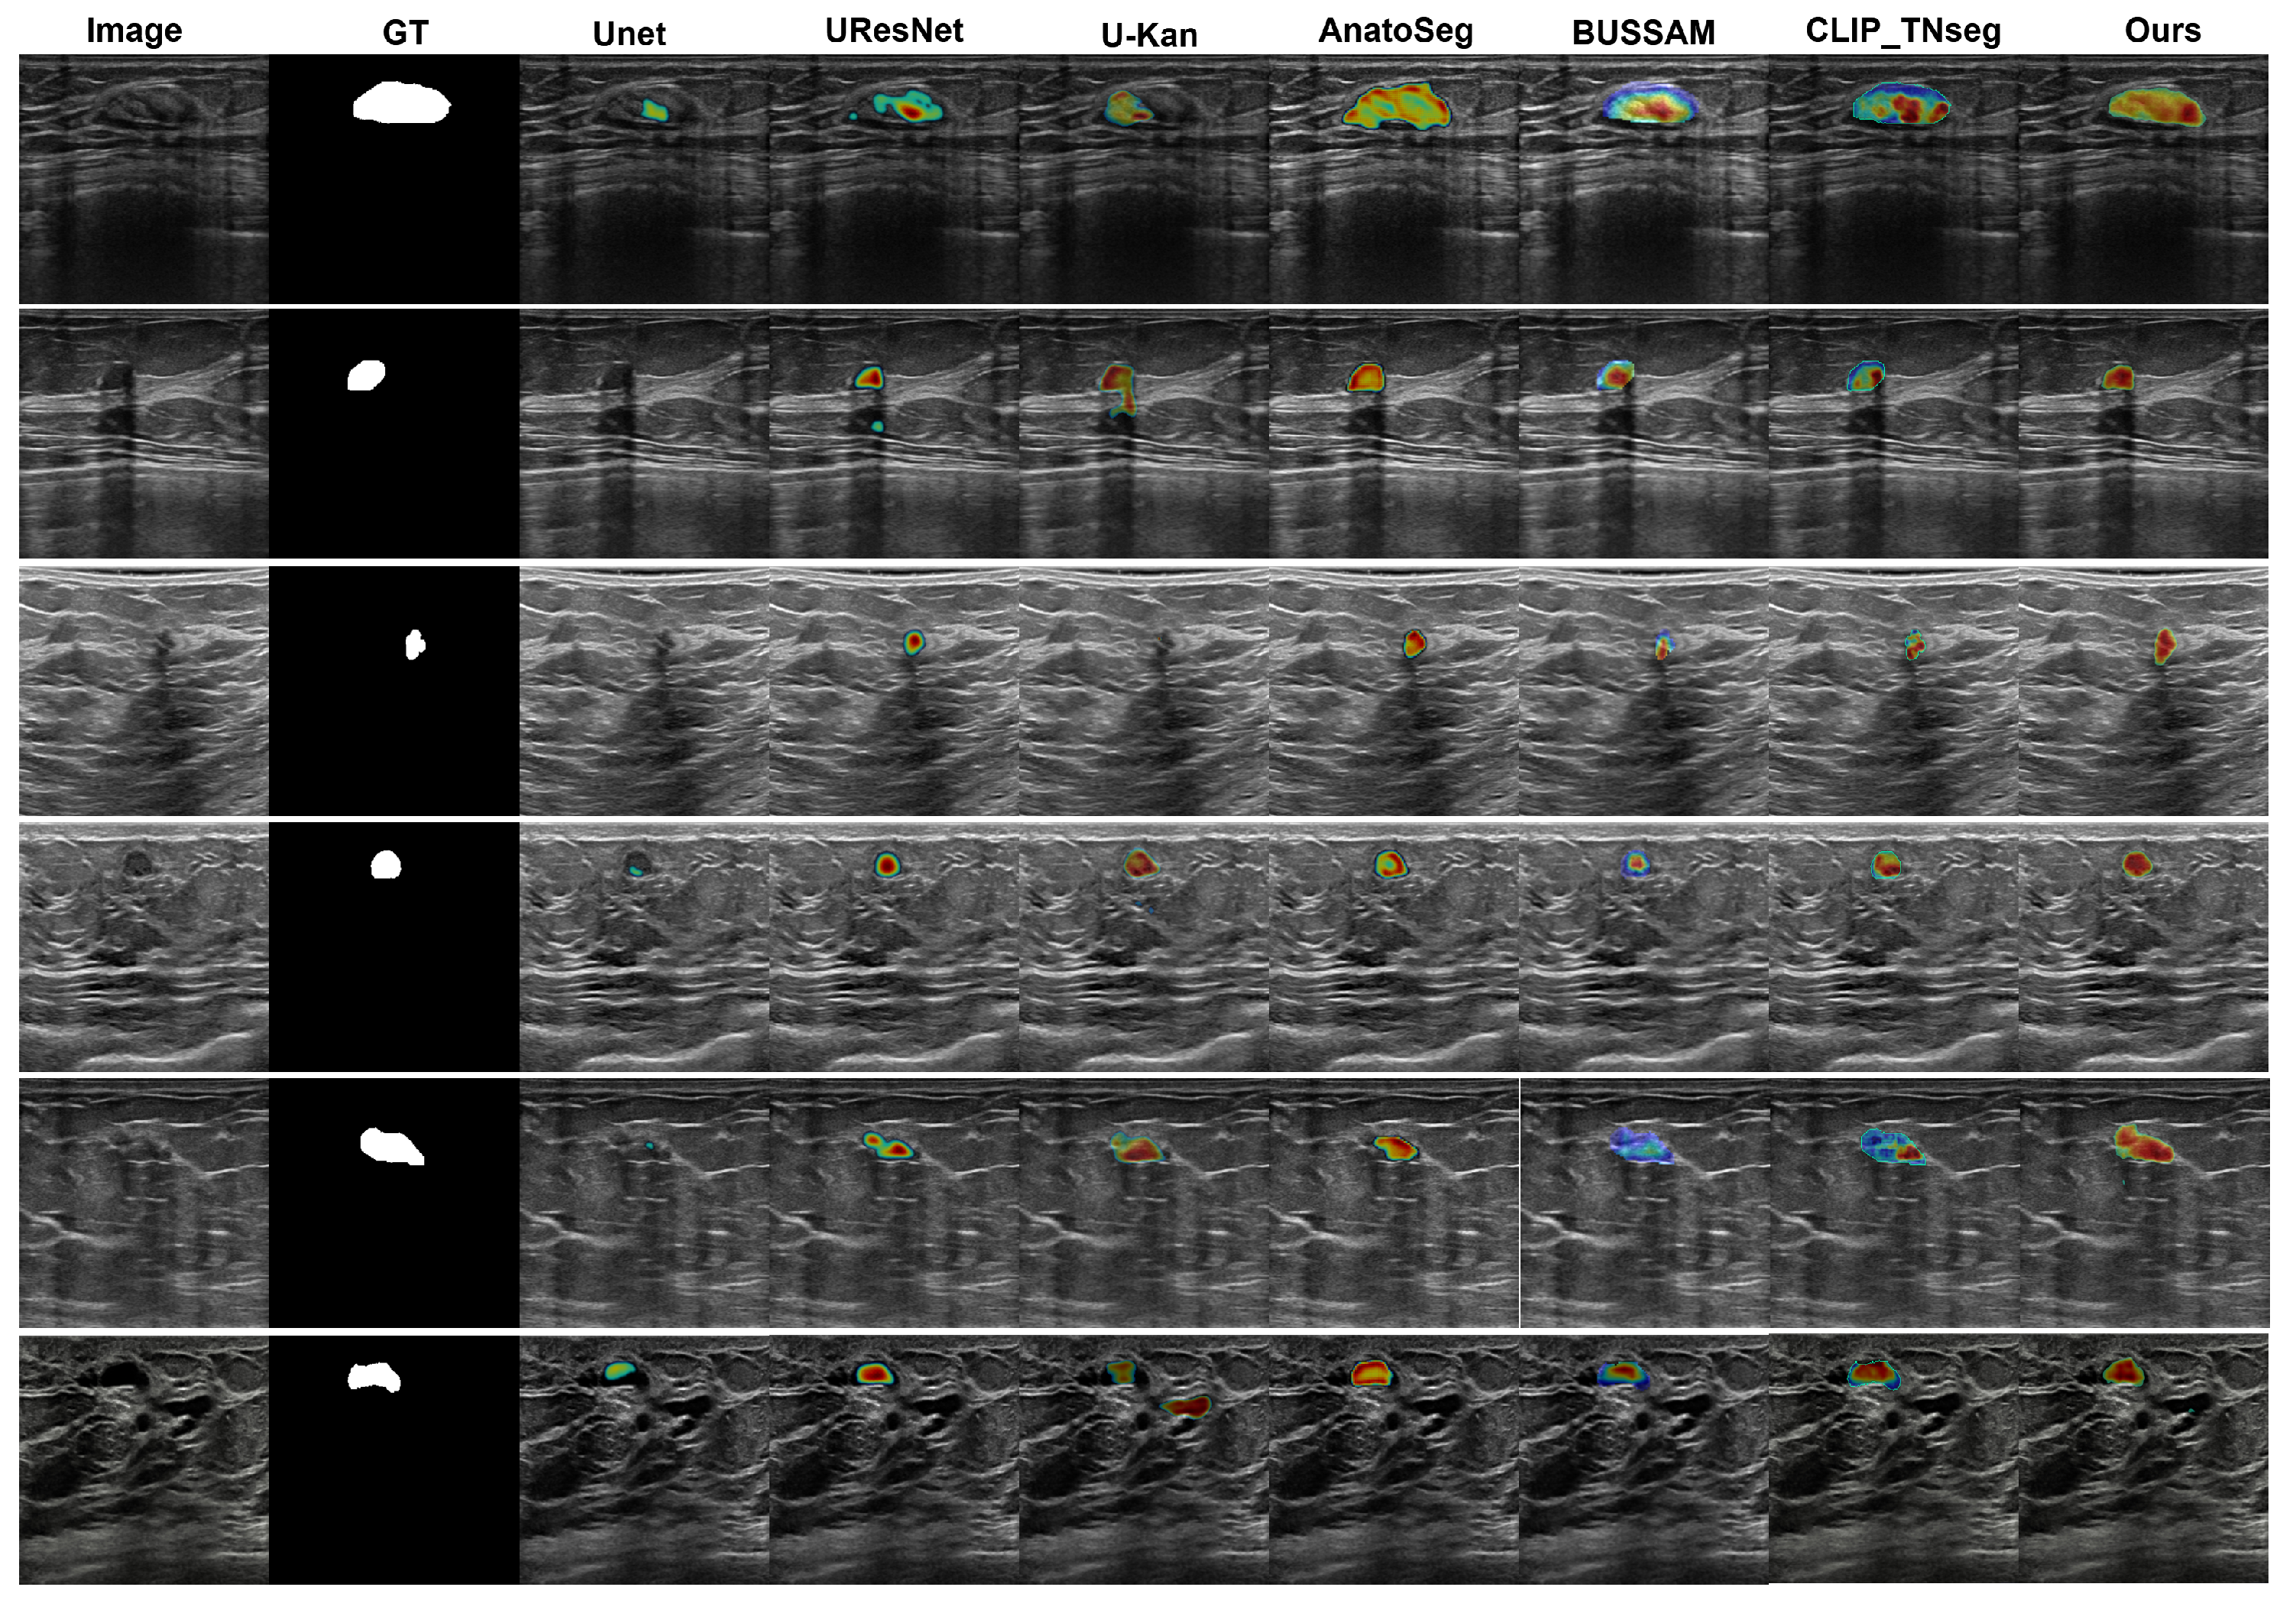This screenshot has height=1613, width=2296.
Task: Click the 'U-Kan' column label
Action: point(1149,35)
